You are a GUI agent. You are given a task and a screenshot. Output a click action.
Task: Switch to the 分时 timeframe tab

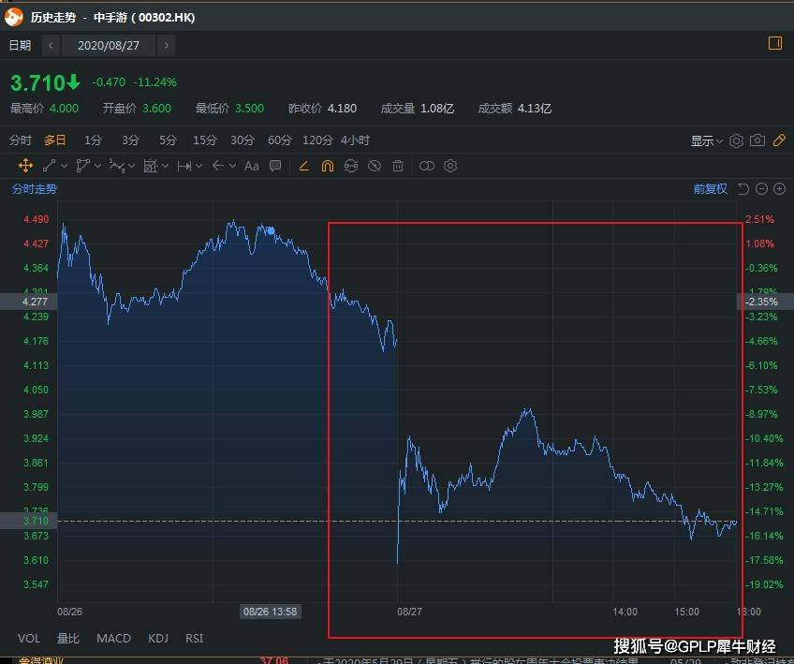21,140
